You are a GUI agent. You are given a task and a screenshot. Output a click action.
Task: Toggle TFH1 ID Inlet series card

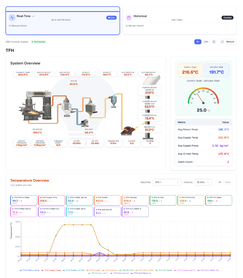pyautogui.click(x=163, y=200)
